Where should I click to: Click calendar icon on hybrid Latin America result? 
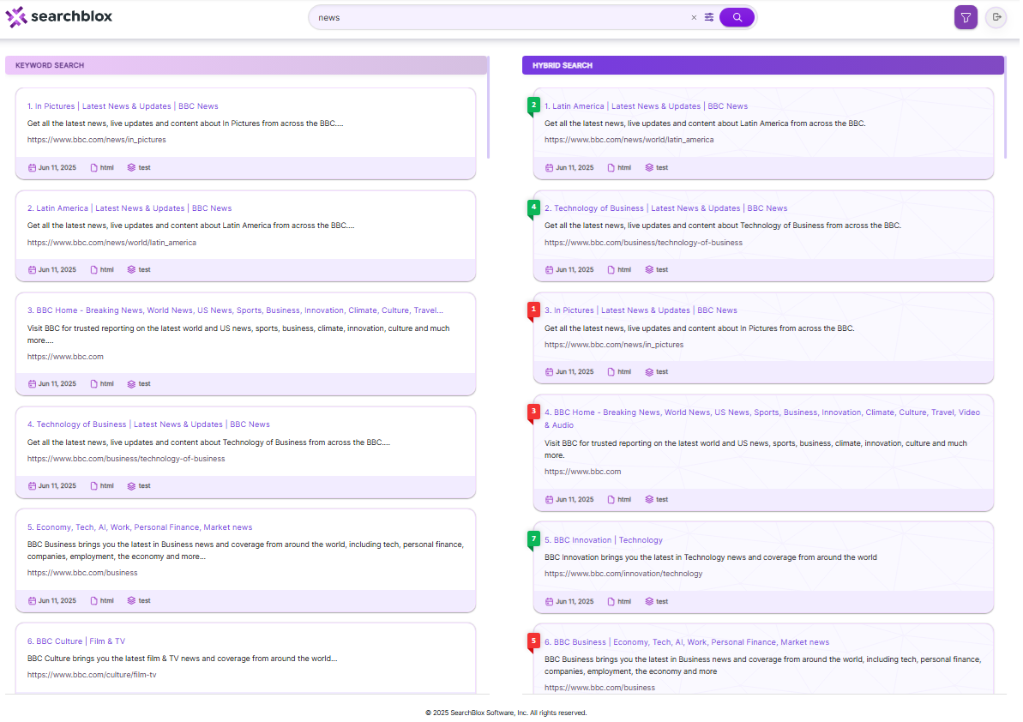pyautogui.click(x=551, y=168)
